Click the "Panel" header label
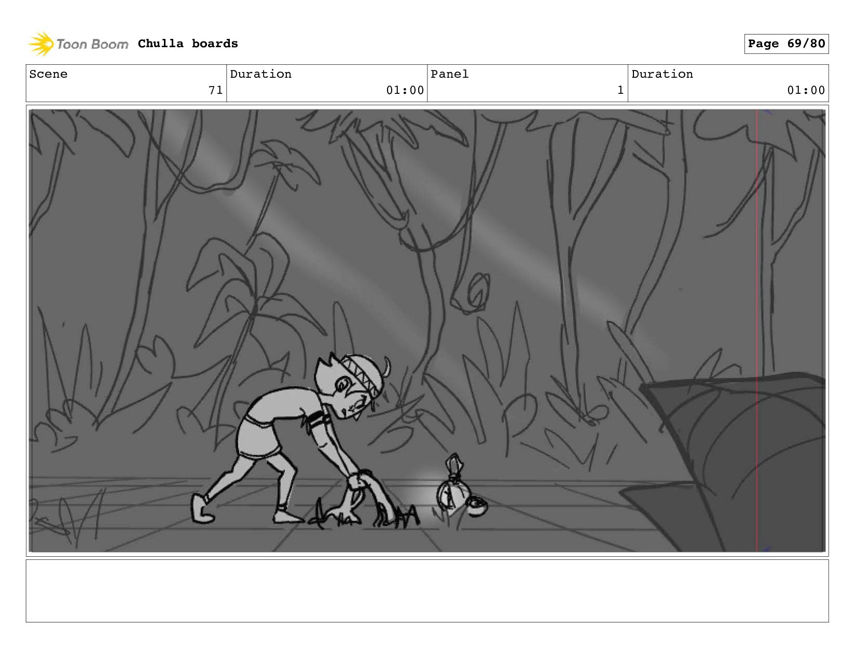This screenshot has width=856, height=661. coord(449,74)
